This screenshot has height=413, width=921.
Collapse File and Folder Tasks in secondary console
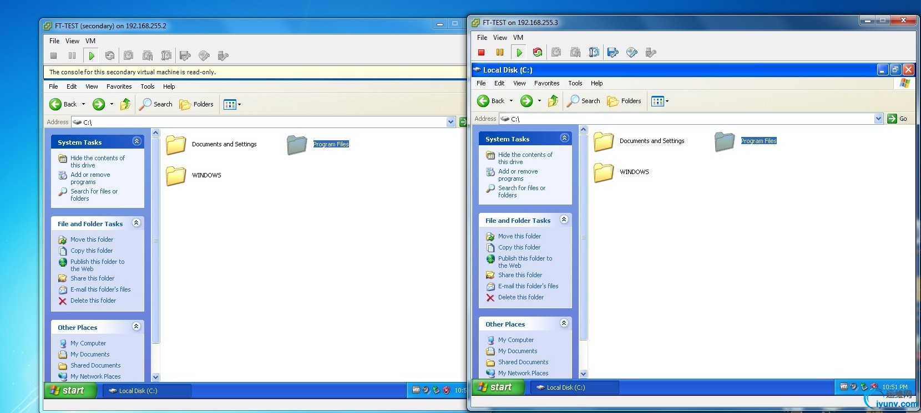(136, 223)
